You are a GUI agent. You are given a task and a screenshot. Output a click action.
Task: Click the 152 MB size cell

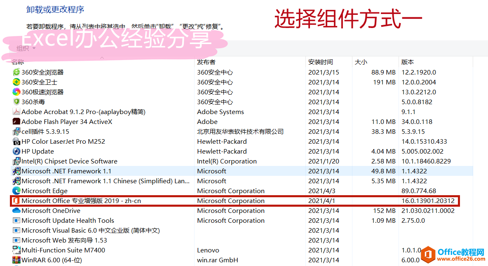pos(385,211)
